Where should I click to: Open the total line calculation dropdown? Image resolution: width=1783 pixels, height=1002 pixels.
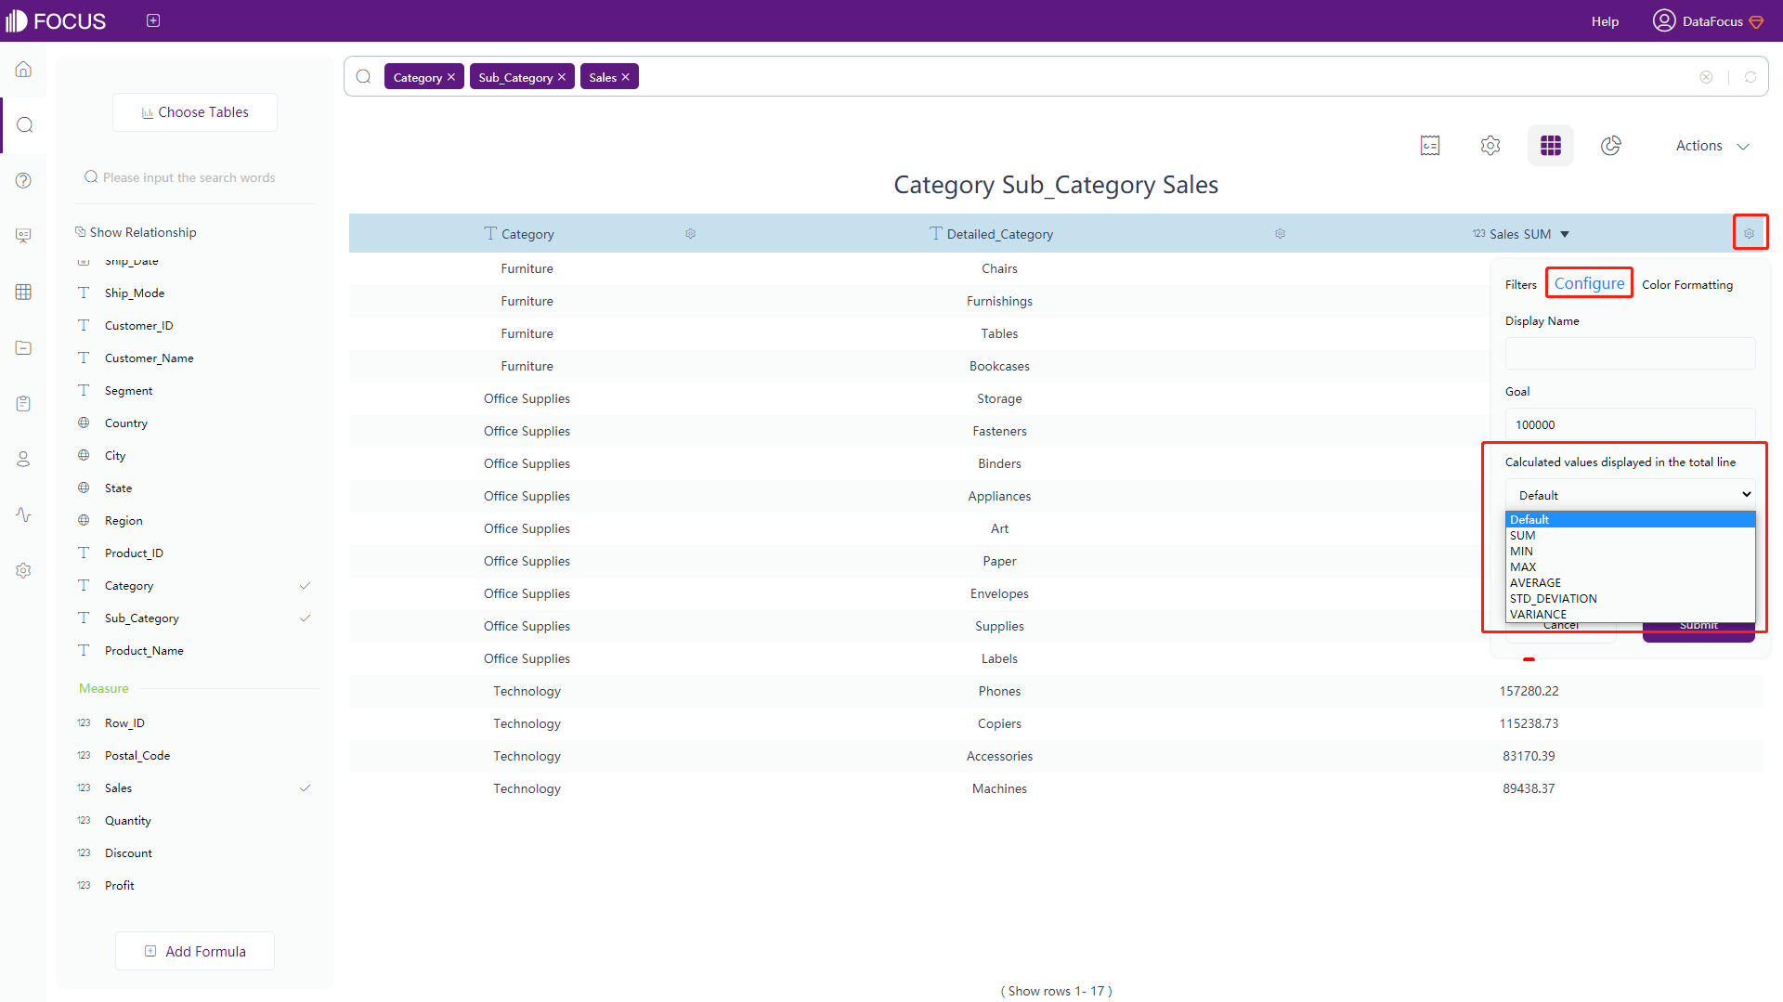tap(1630, 495)
